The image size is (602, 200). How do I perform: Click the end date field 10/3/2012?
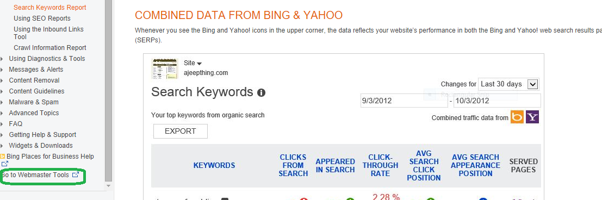click(497, 101)
